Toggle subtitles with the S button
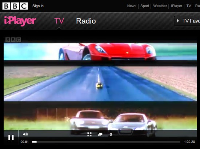 point(111,134)
